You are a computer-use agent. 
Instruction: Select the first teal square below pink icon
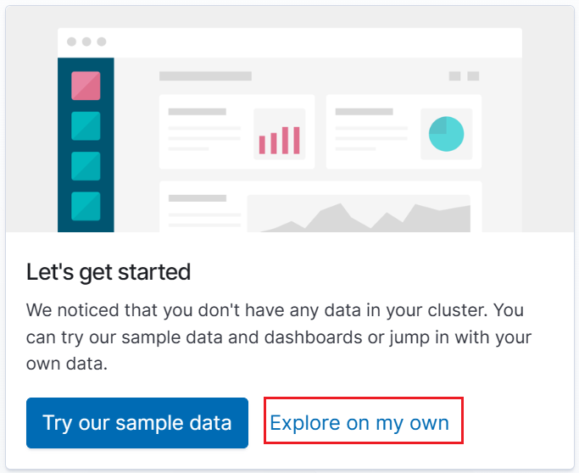(x=86, y=126)
